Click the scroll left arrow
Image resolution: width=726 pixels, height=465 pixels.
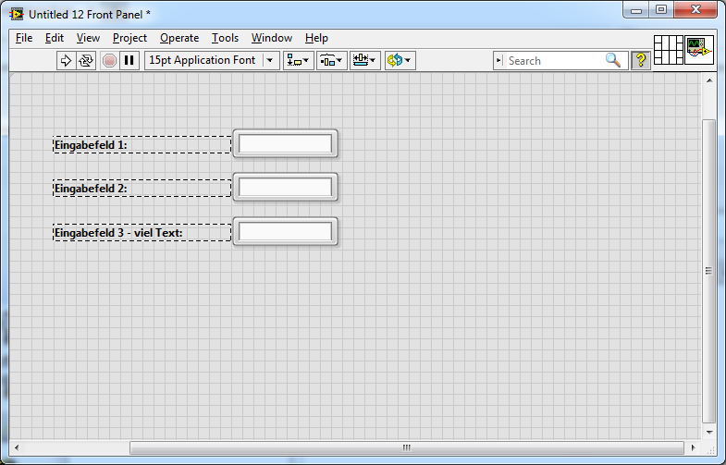coord(17,447)
